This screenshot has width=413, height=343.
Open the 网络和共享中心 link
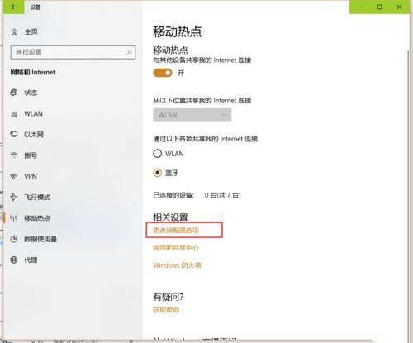176,248
